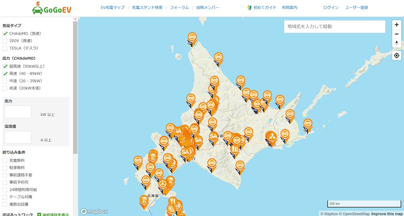
Task: Click the sidebar vertical scrollbar
Action: pos(75,86)
